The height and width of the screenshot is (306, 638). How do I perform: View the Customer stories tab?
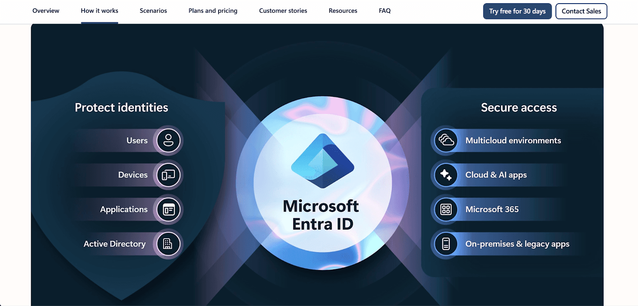coord(283,11)
